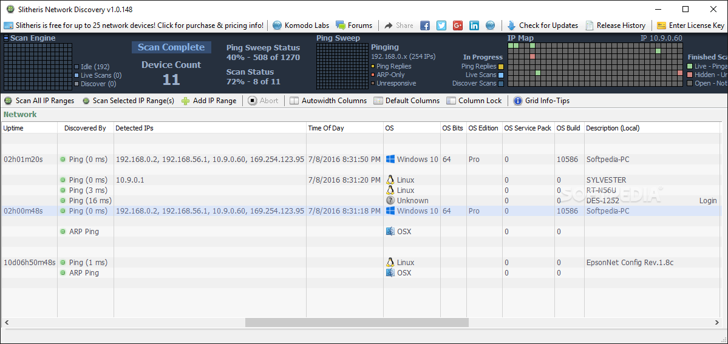
Task: Sort by Uptime column header
Action: click(29, 128)
